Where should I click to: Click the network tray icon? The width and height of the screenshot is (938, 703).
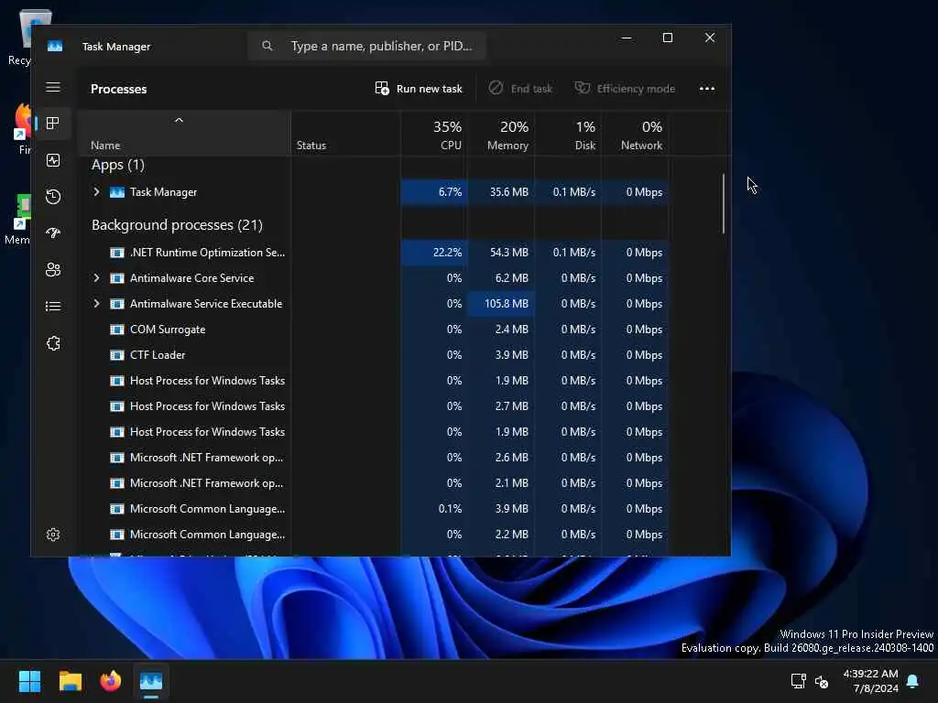[798, 681]
